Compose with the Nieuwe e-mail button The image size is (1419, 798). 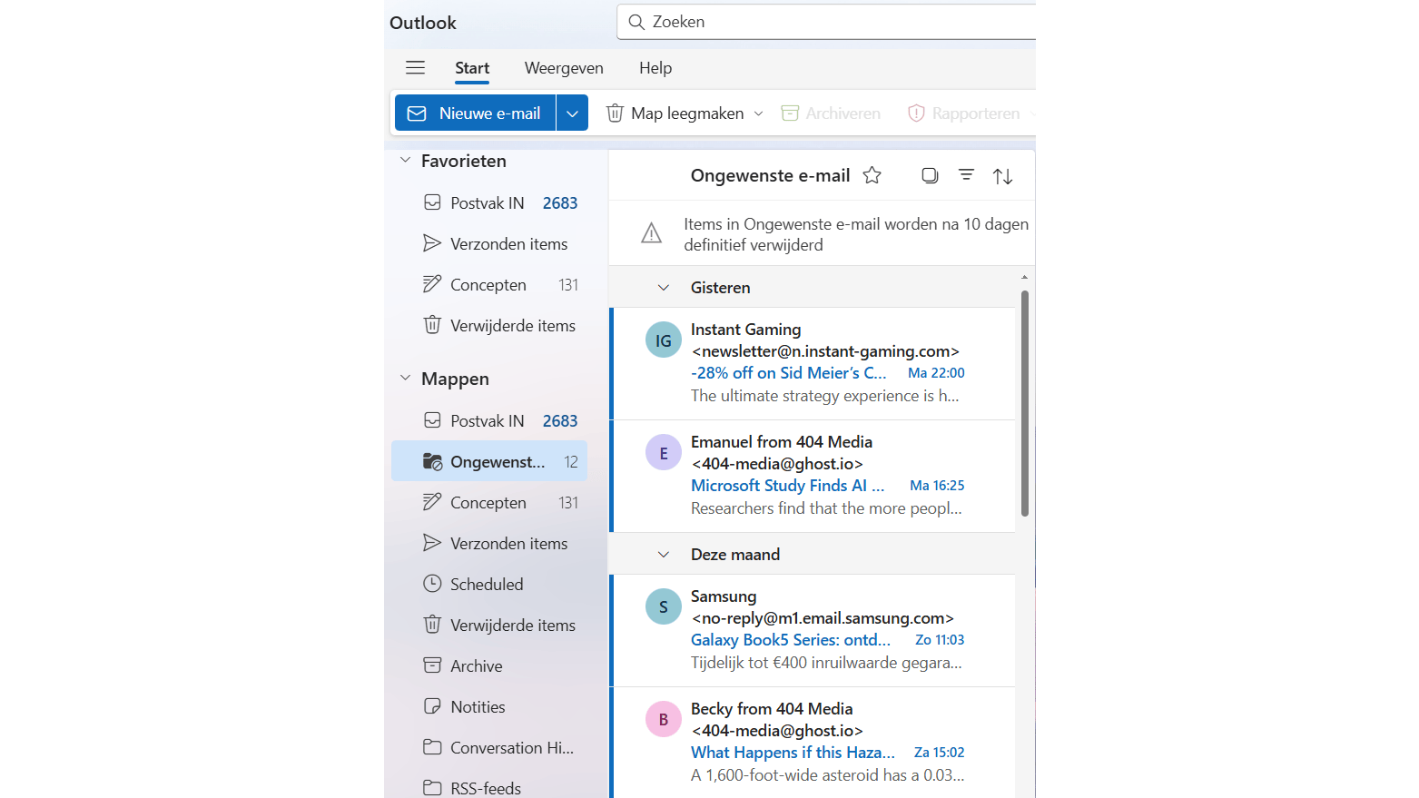point(476,113)
